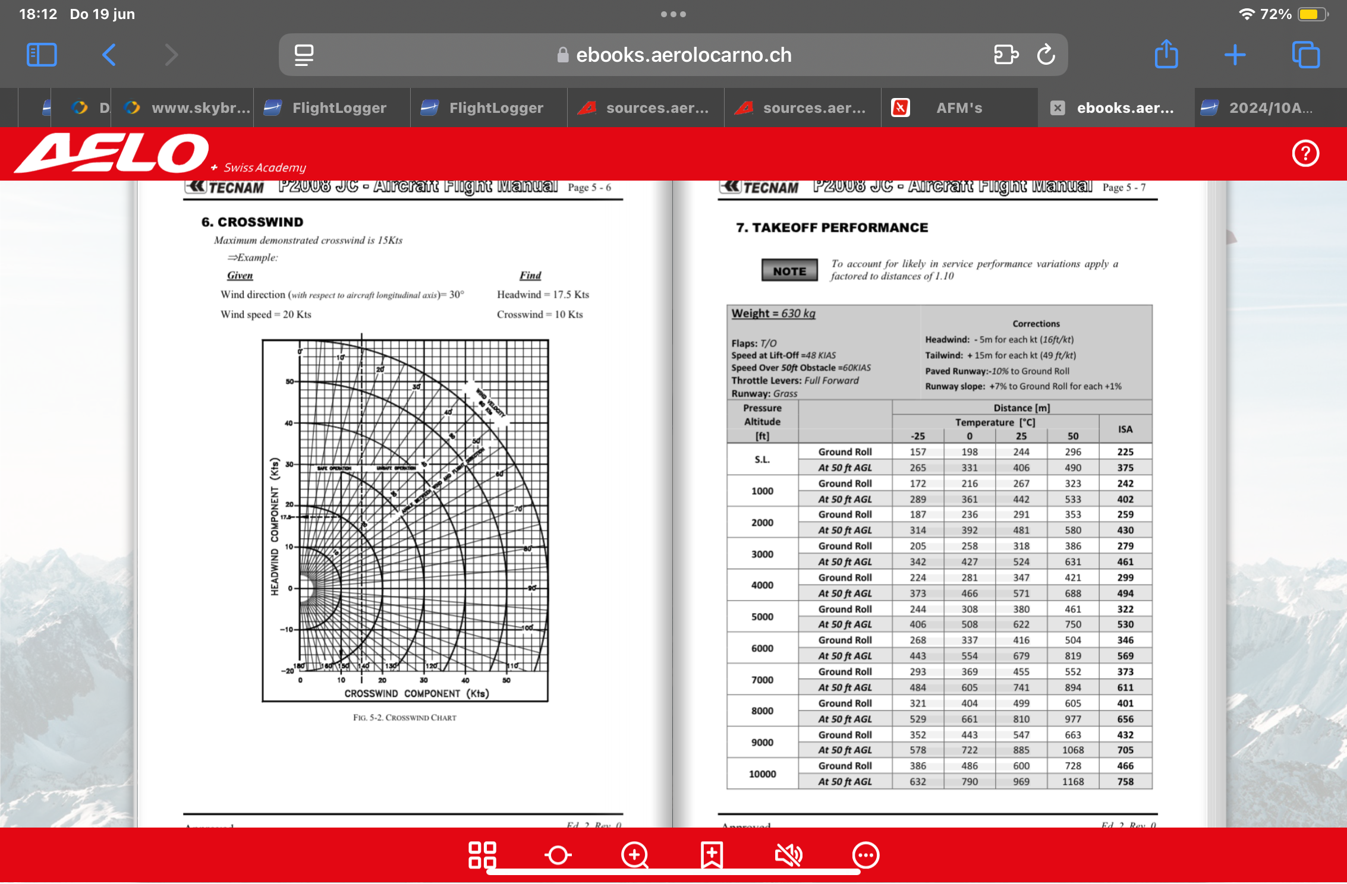Viewport: 1347px width, 884px height.
Task: Reload the current web page
Action: point(1046,55)
